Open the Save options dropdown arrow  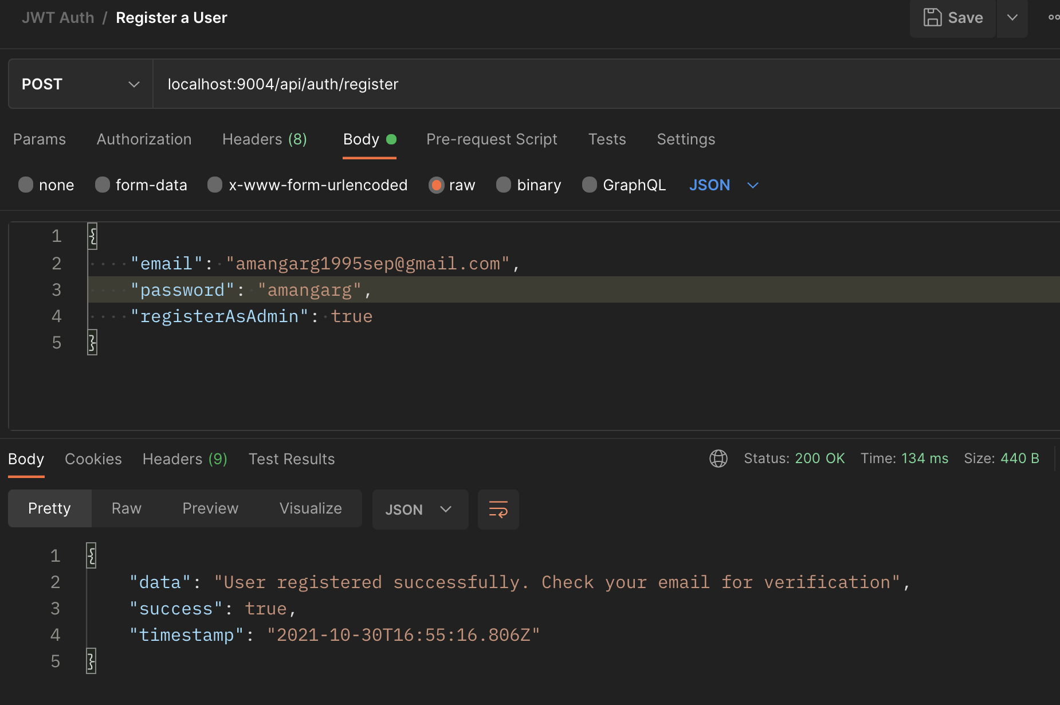[1012, 18]
